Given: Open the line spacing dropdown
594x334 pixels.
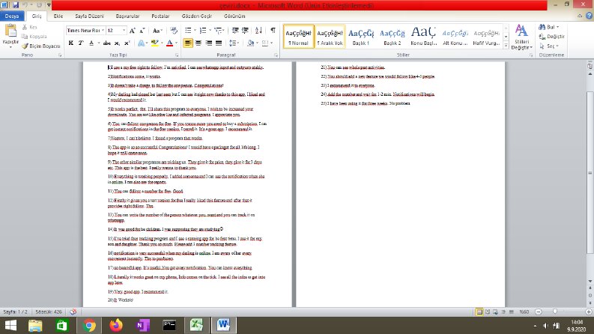Looking at the screenshot, I should [x=234, y=43].
